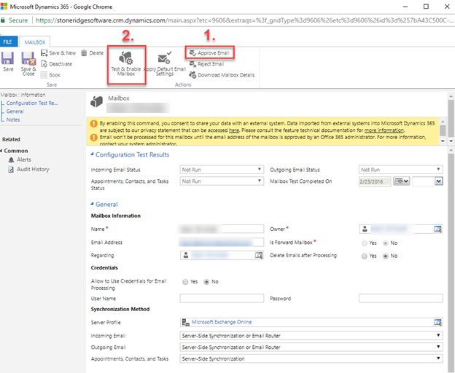Open Microsoft Exchange Online server profile
The width and height of the screenshot is (455, 373).
coord(222,322)
